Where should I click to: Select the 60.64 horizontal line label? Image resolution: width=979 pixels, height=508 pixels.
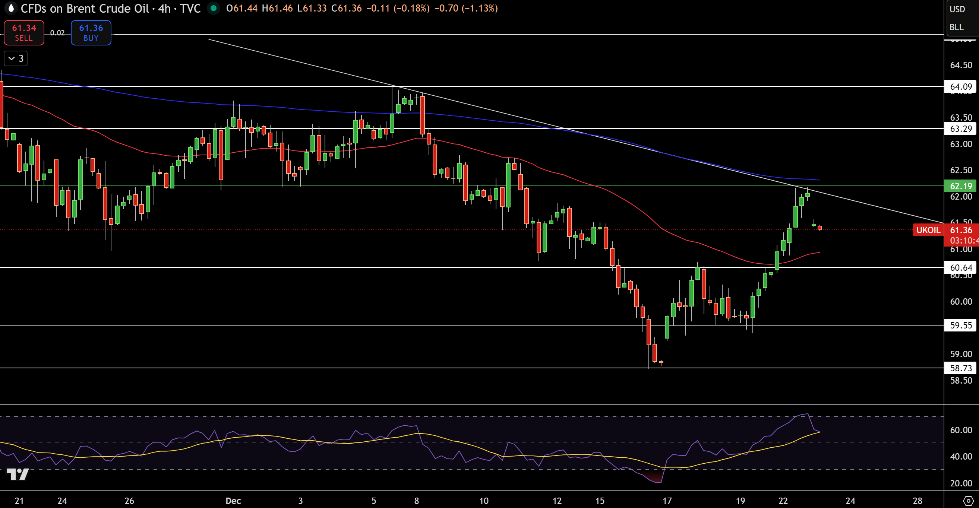960,268
